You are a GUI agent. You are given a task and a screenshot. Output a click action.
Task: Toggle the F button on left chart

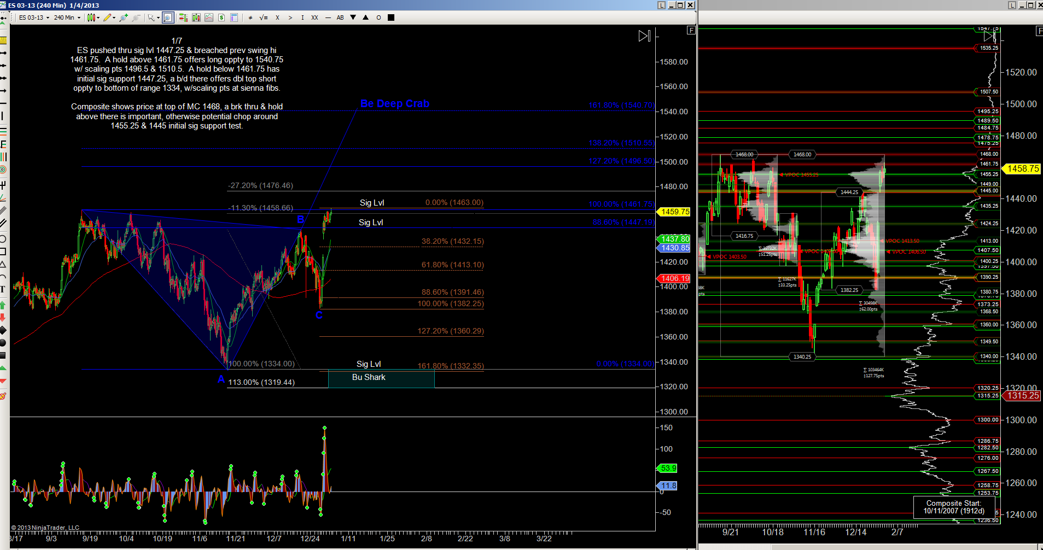[x=691, y=31]
